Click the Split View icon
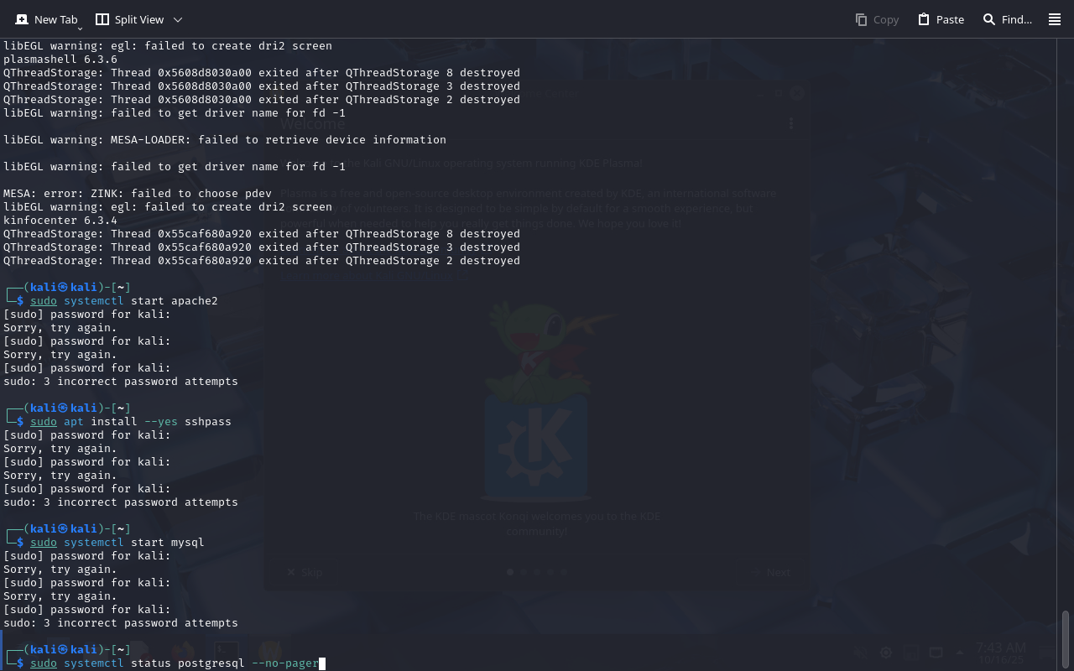Screen dimensions: 1074x671 pos(102,19)
